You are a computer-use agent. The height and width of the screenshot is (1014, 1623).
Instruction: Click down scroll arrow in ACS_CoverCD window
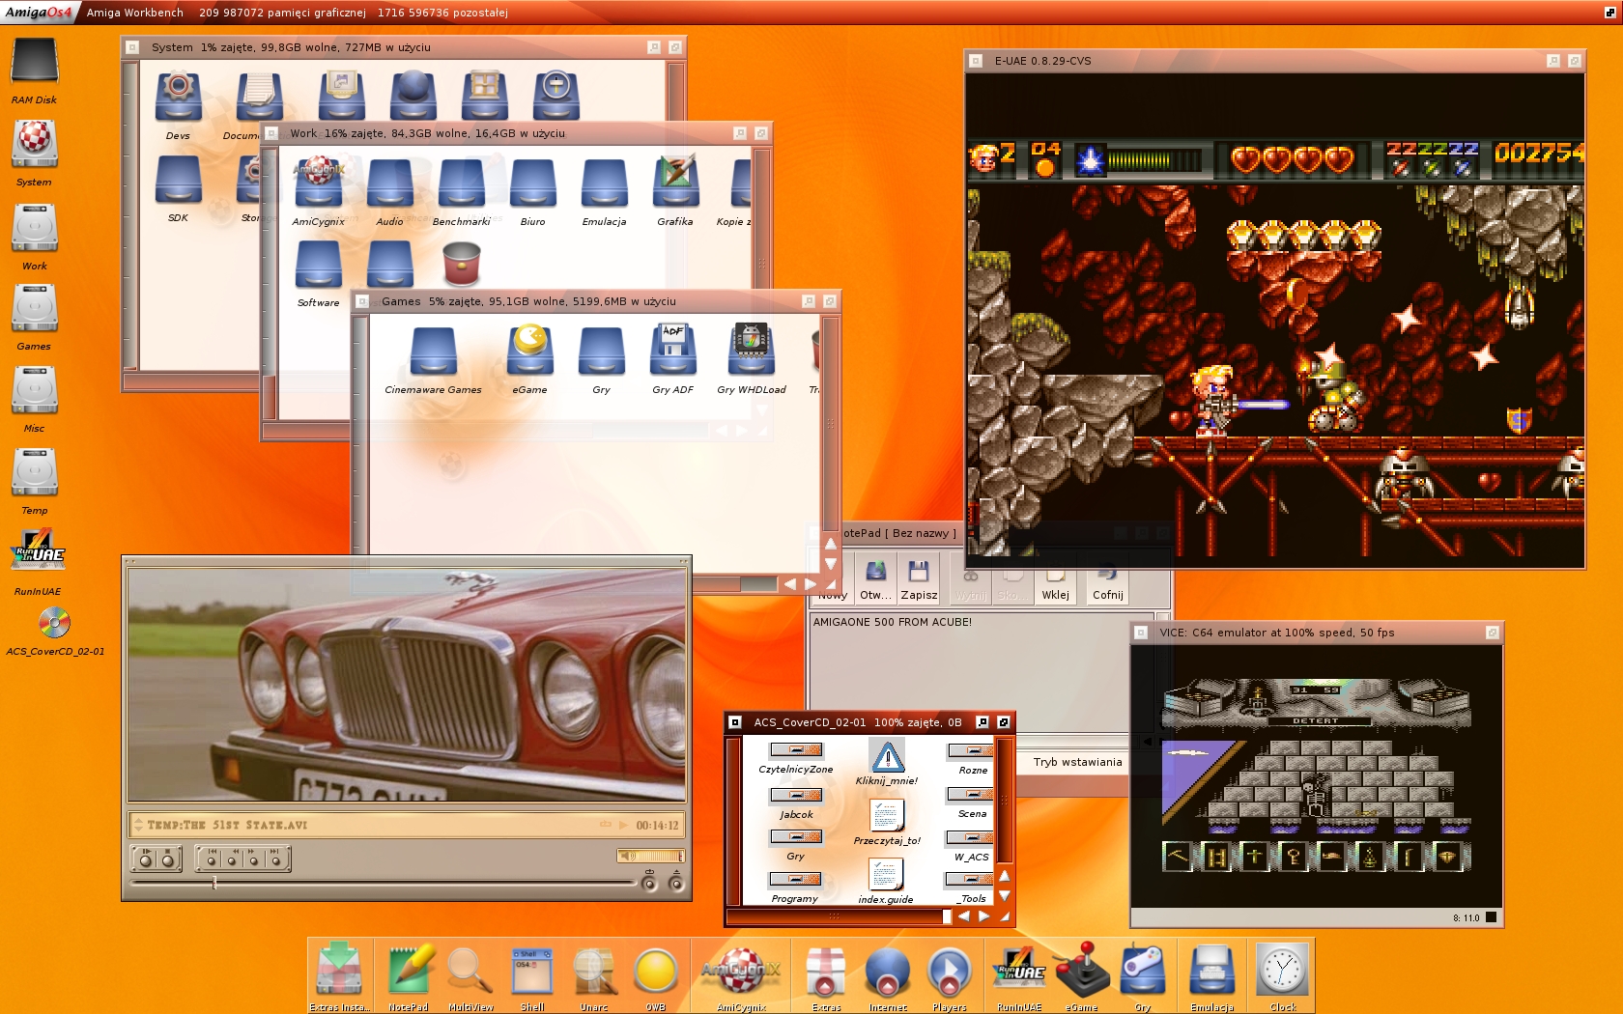tap(1005, 896)
